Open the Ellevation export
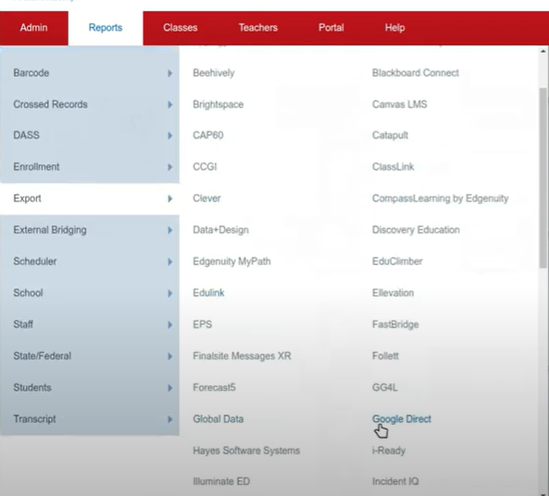Screen dimensions: 549x496 pyautogui.click(x=393, y=293)
